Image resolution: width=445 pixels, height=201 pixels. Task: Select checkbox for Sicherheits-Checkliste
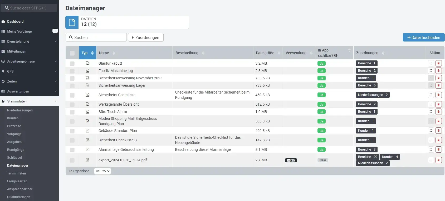72,95
